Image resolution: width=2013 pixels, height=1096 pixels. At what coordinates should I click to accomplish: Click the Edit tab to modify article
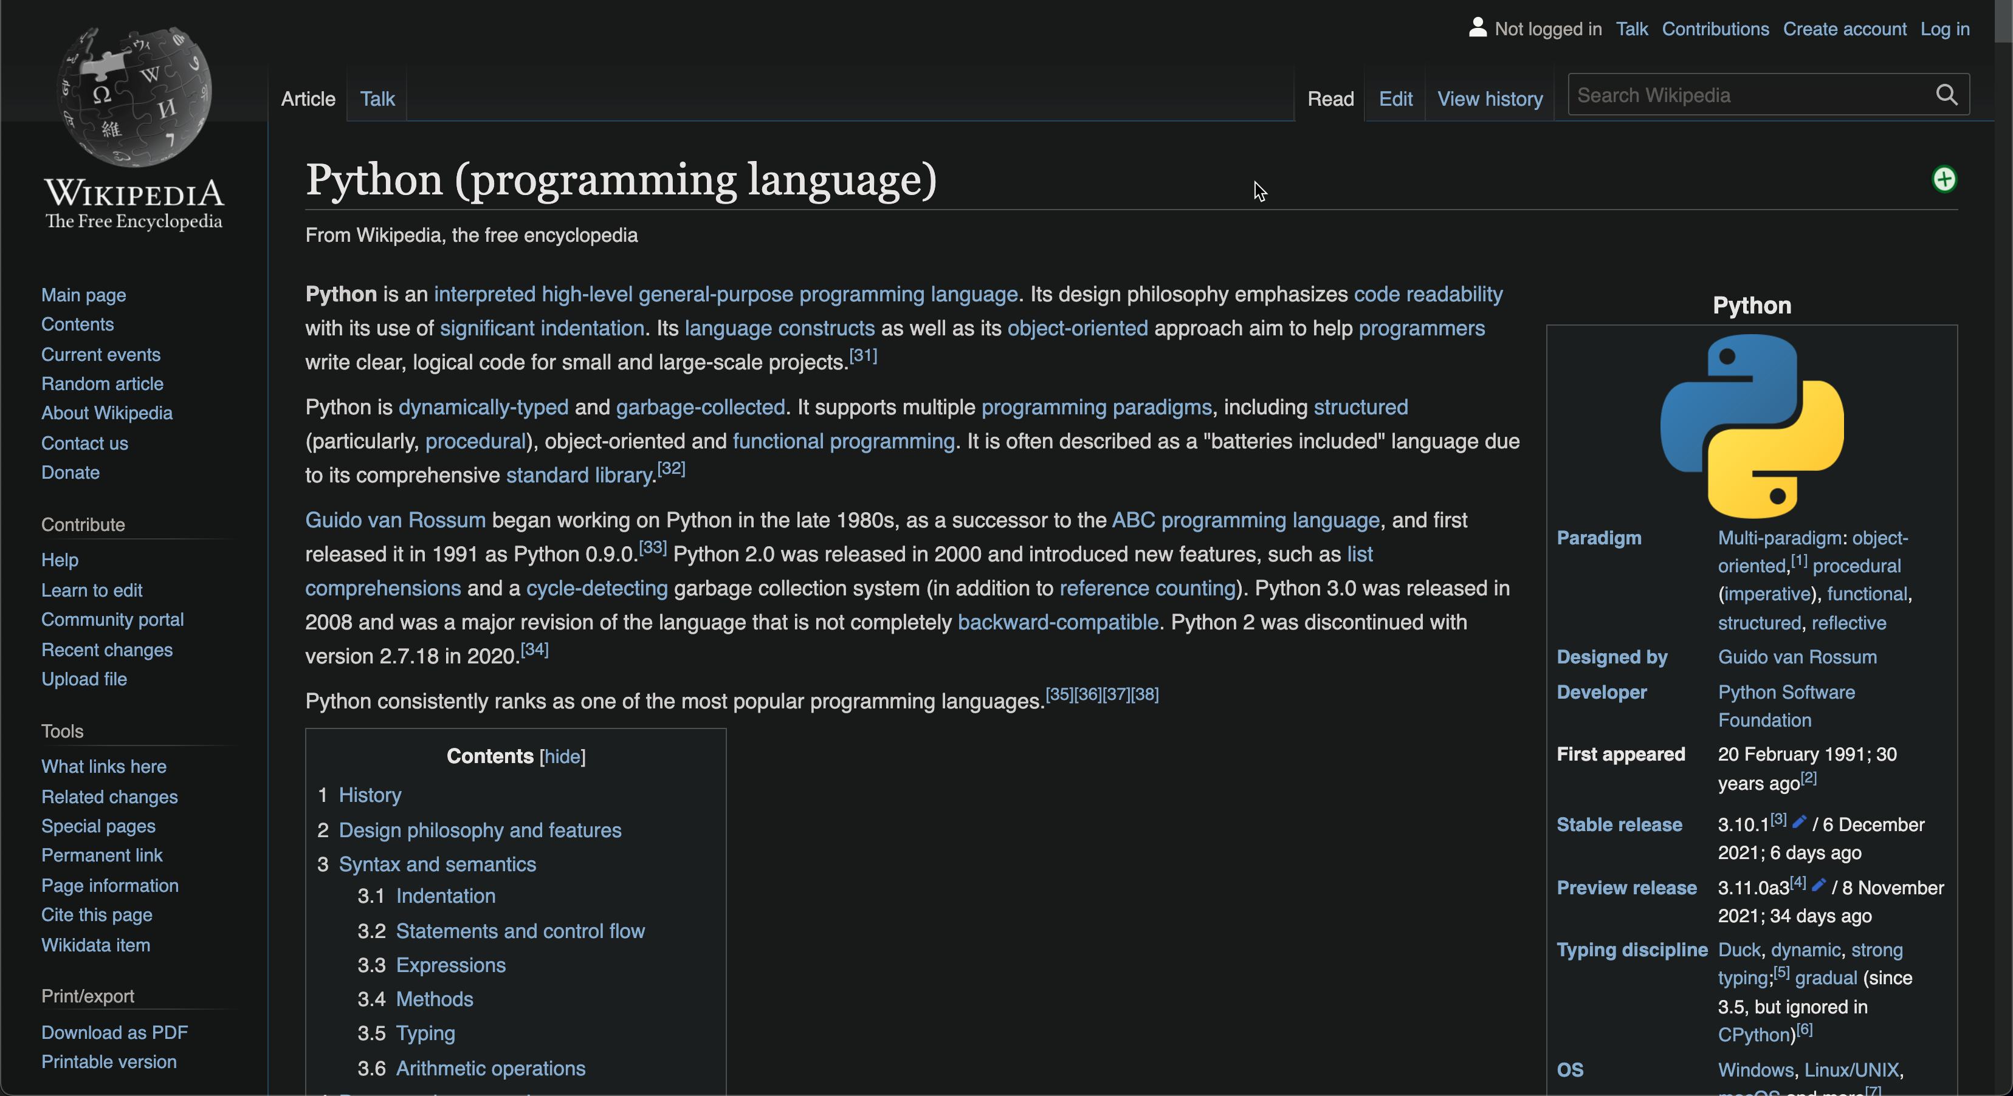pos(1395,97)
